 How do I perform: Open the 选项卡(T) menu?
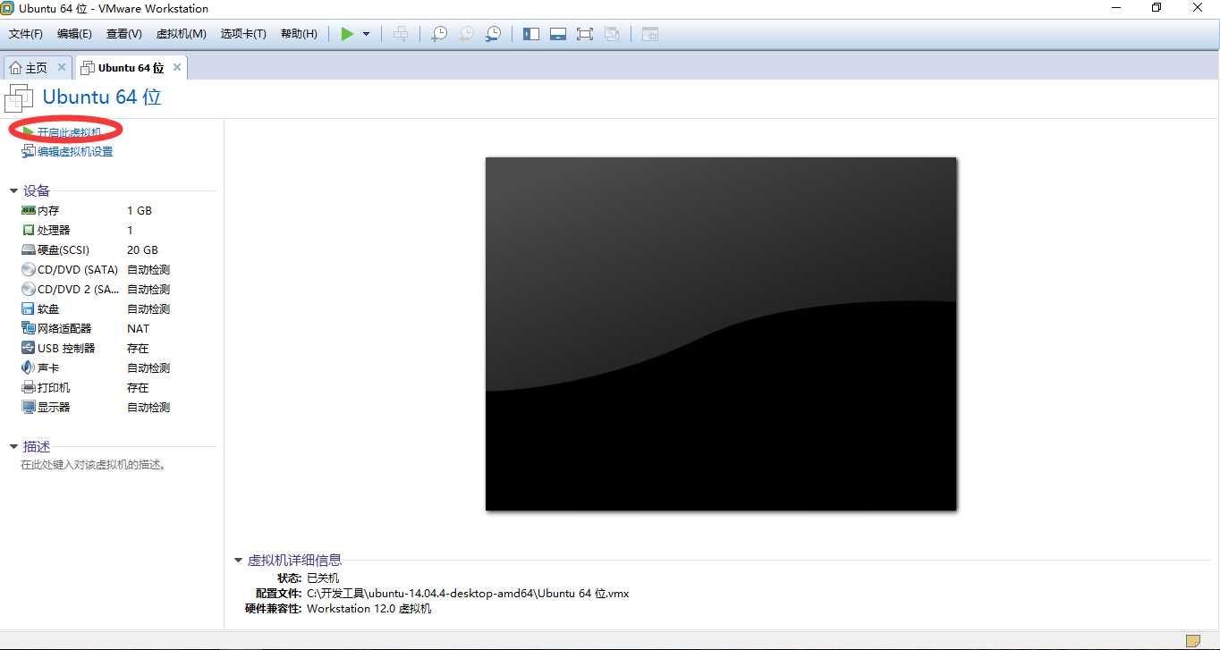tap(243, 34)
